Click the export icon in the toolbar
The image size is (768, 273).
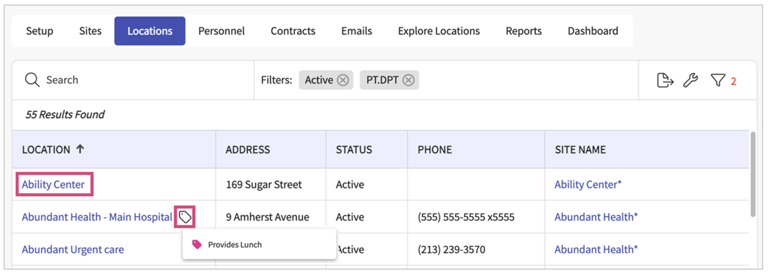point(665,80)
